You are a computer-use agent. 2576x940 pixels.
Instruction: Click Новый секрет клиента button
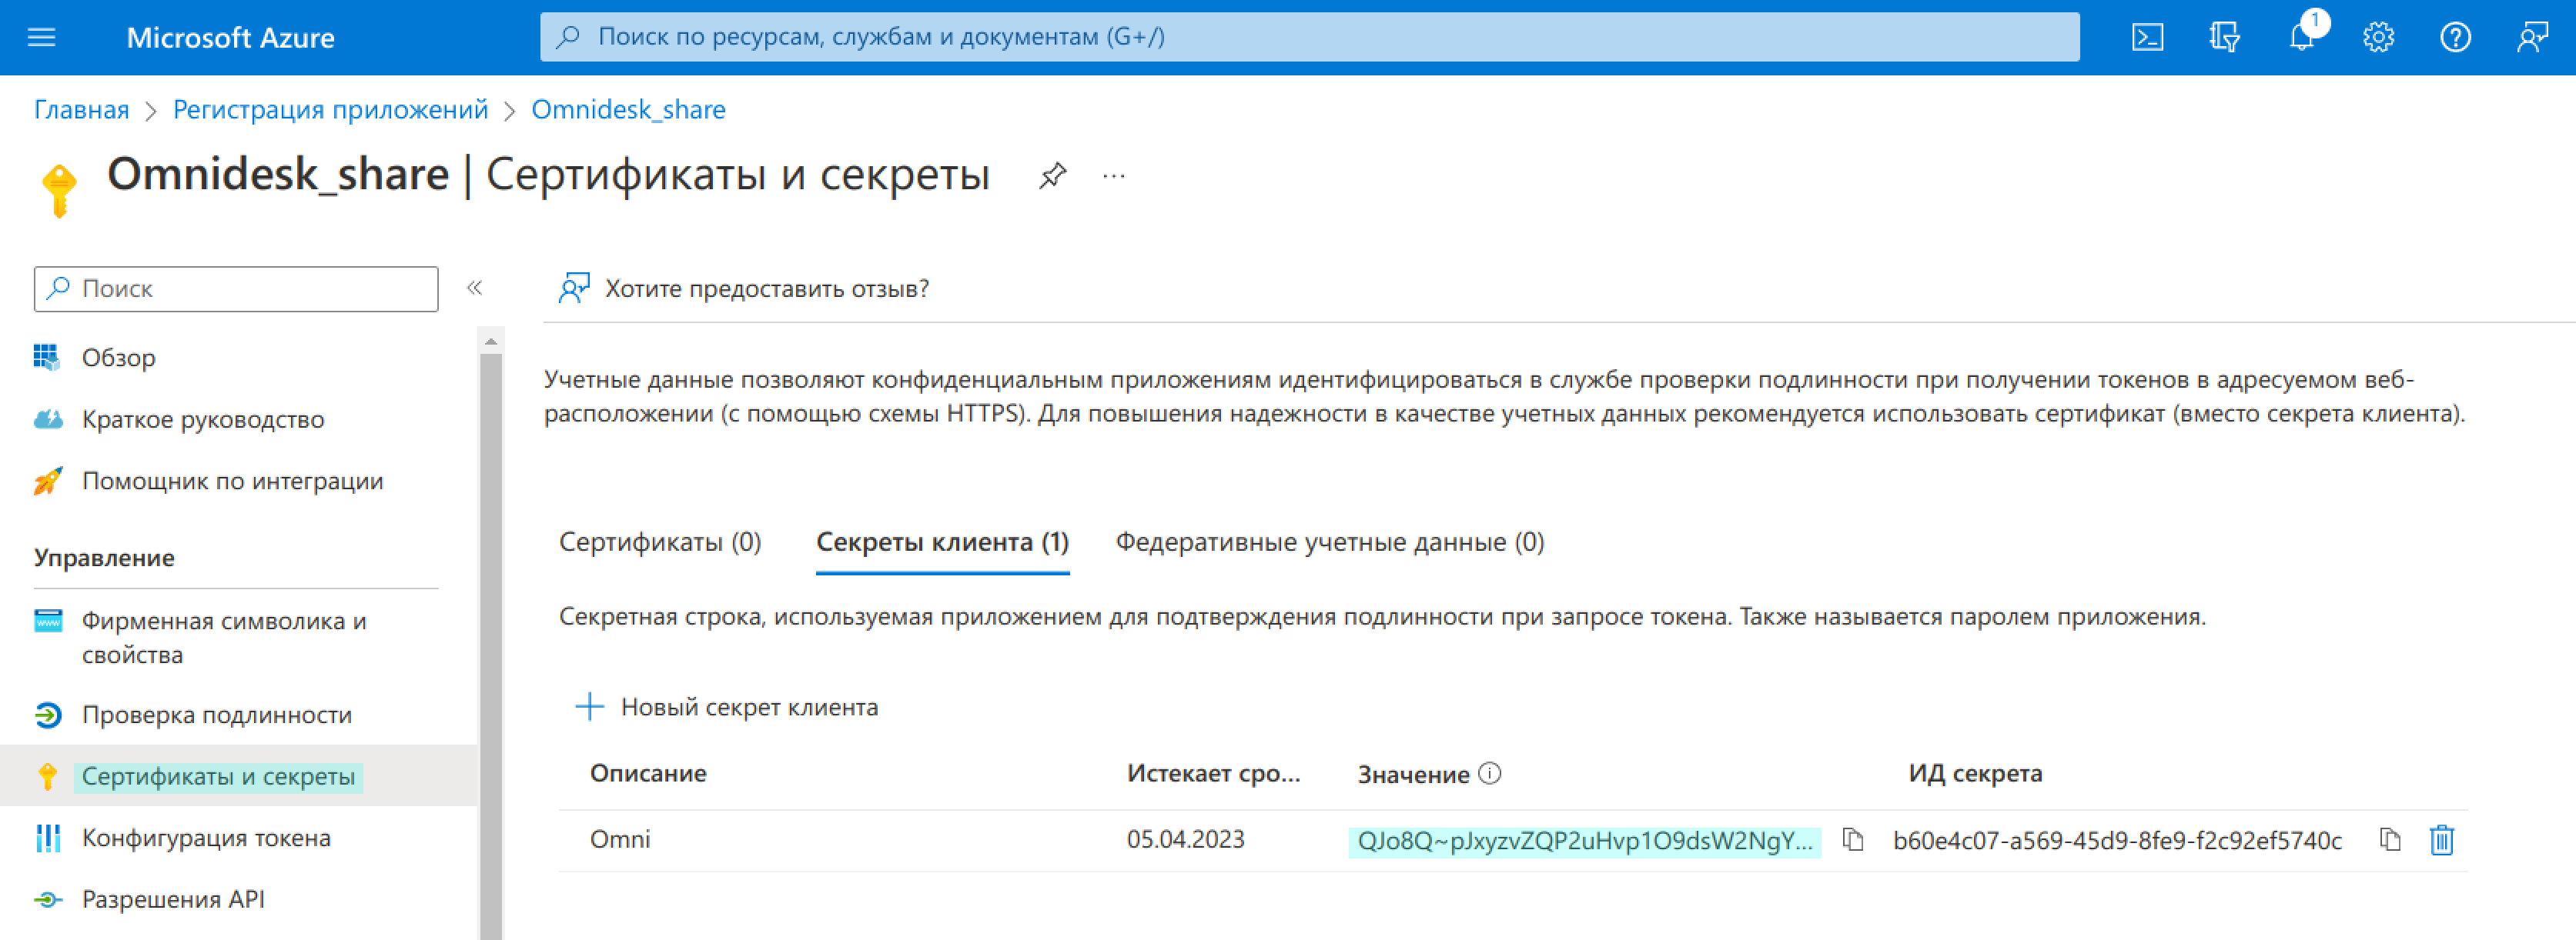(x=727, y=707)
